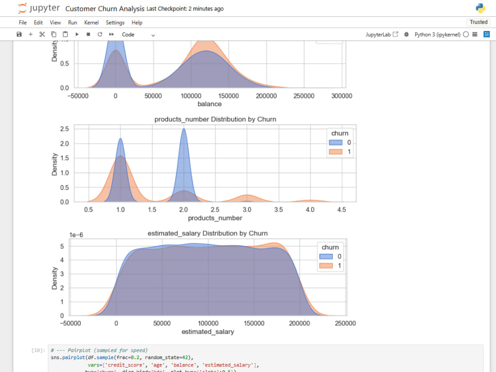Viewport: 496px width, 372px height.
Task: Toggle the right sidebar panel icon
Action: pos(487,34)
